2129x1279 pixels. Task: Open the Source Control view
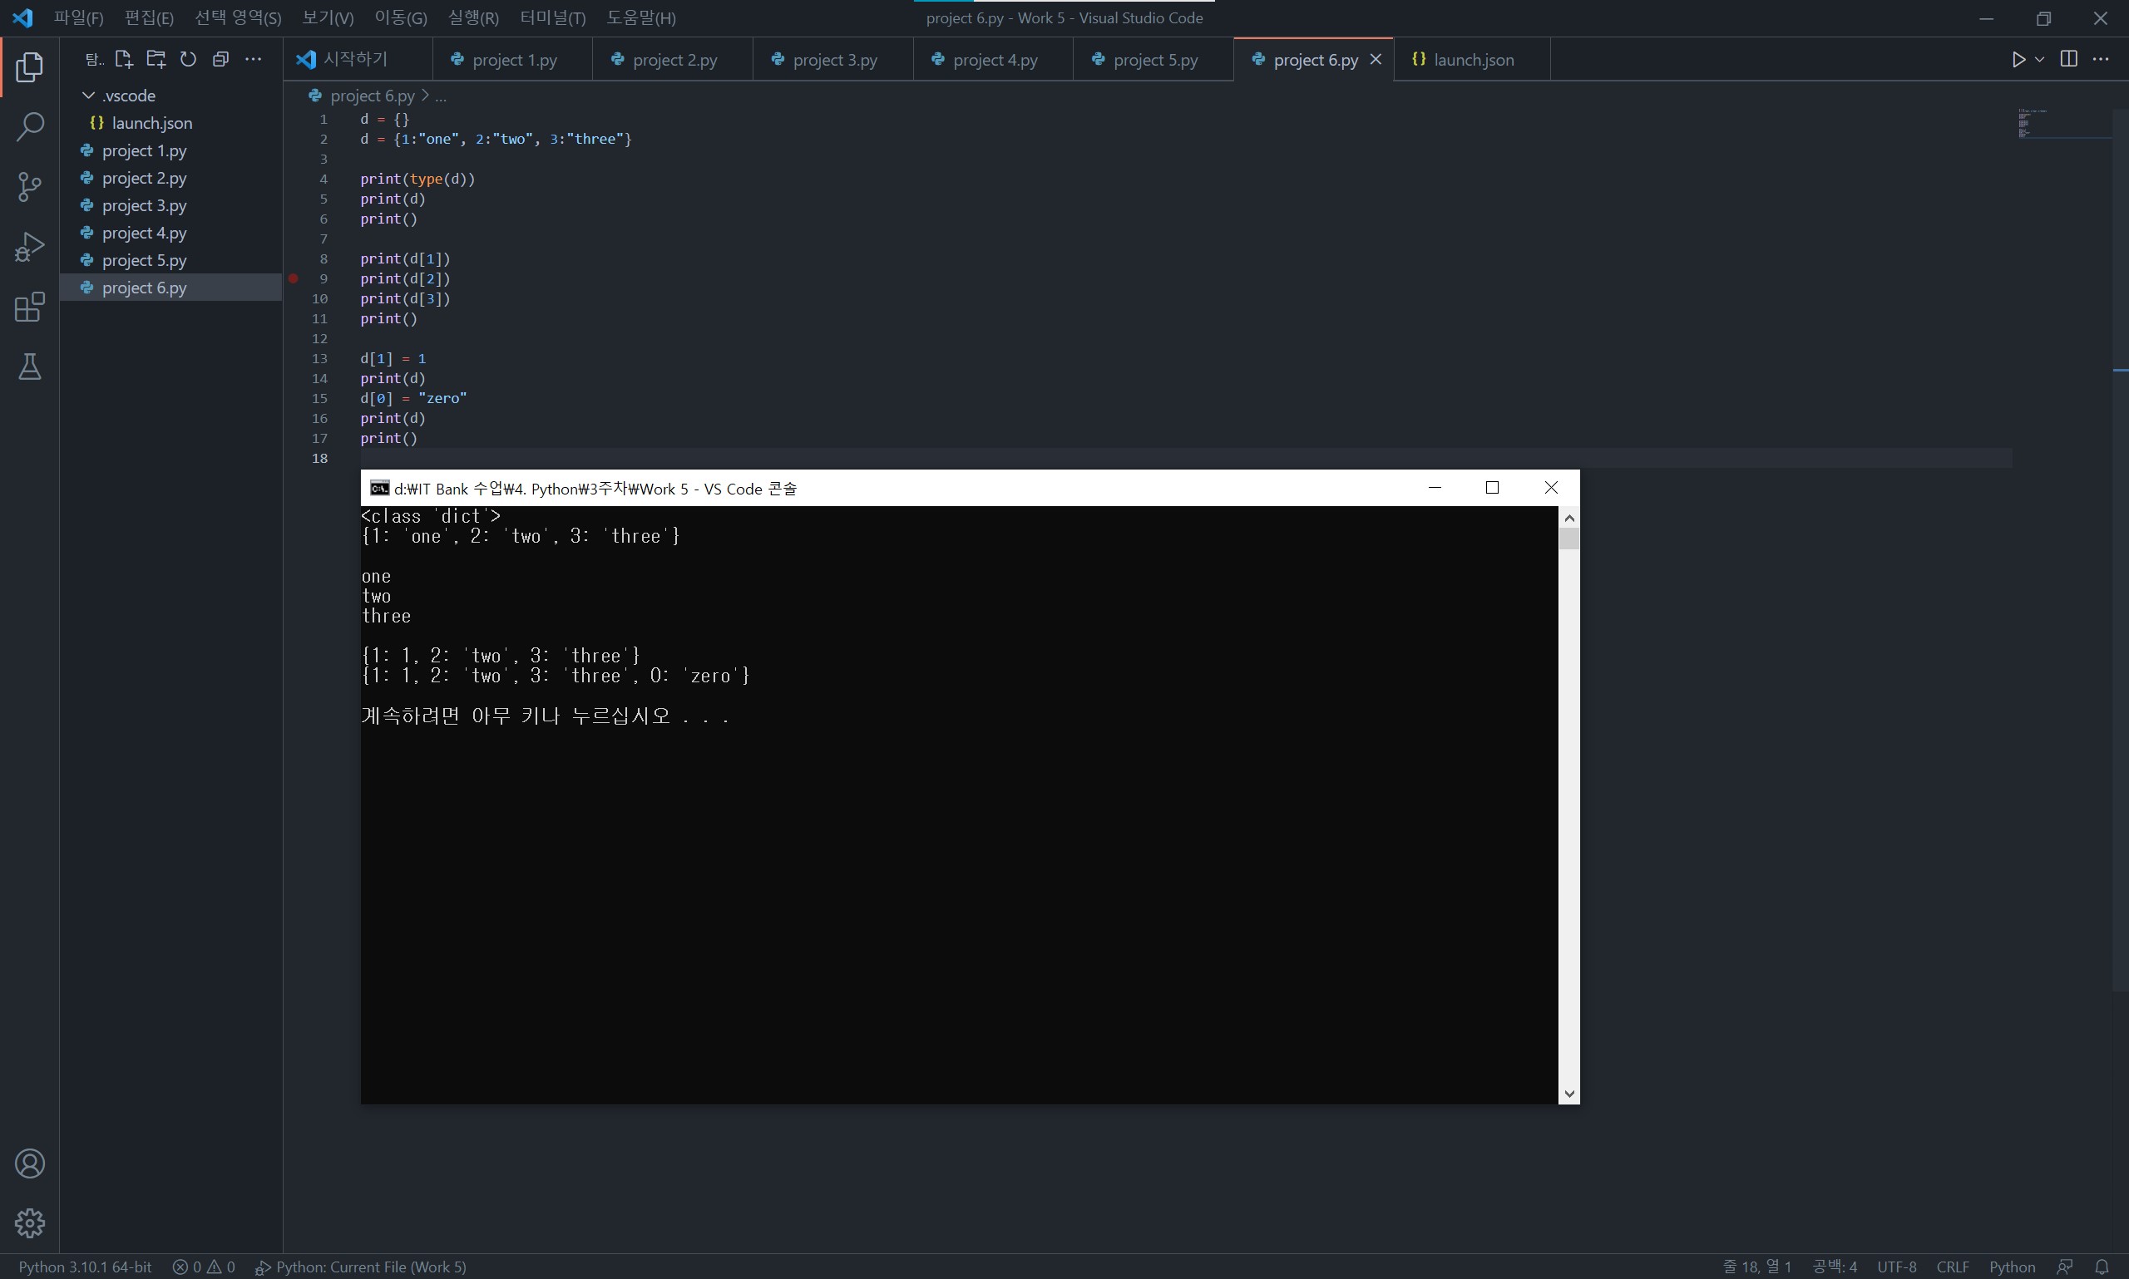pos(29,187)
